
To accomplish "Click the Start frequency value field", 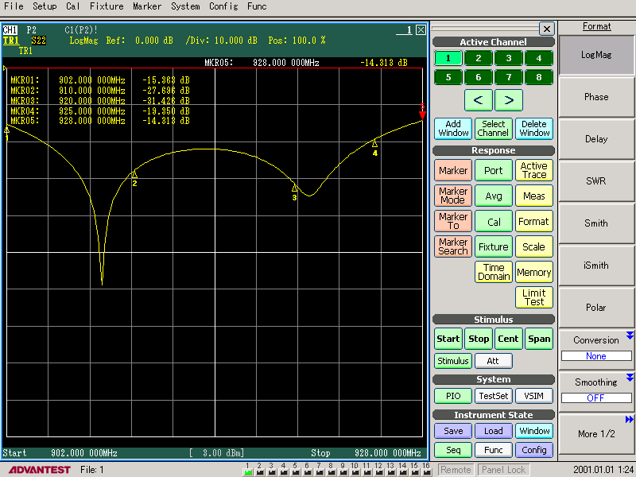I will point(83,453).
